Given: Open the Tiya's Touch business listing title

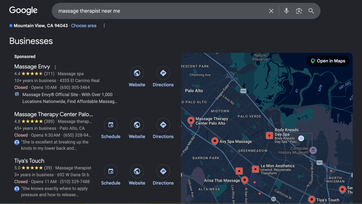Looking at the screenshot, I should pos(29,161).
